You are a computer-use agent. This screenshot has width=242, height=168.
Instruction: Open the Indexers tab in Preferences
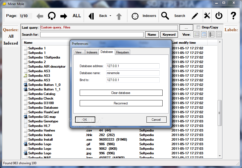(92, 52)
